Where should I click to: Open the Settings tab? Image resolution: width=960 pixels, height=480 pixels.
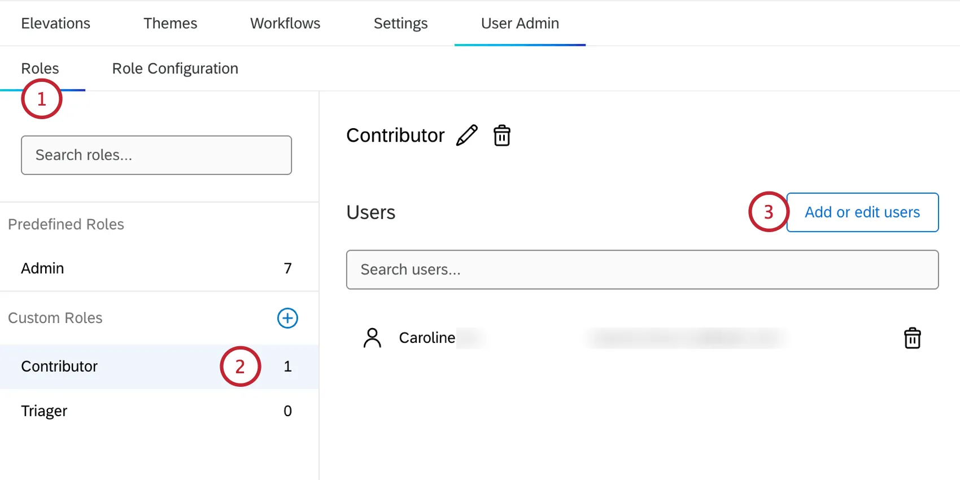click(400, 23)
